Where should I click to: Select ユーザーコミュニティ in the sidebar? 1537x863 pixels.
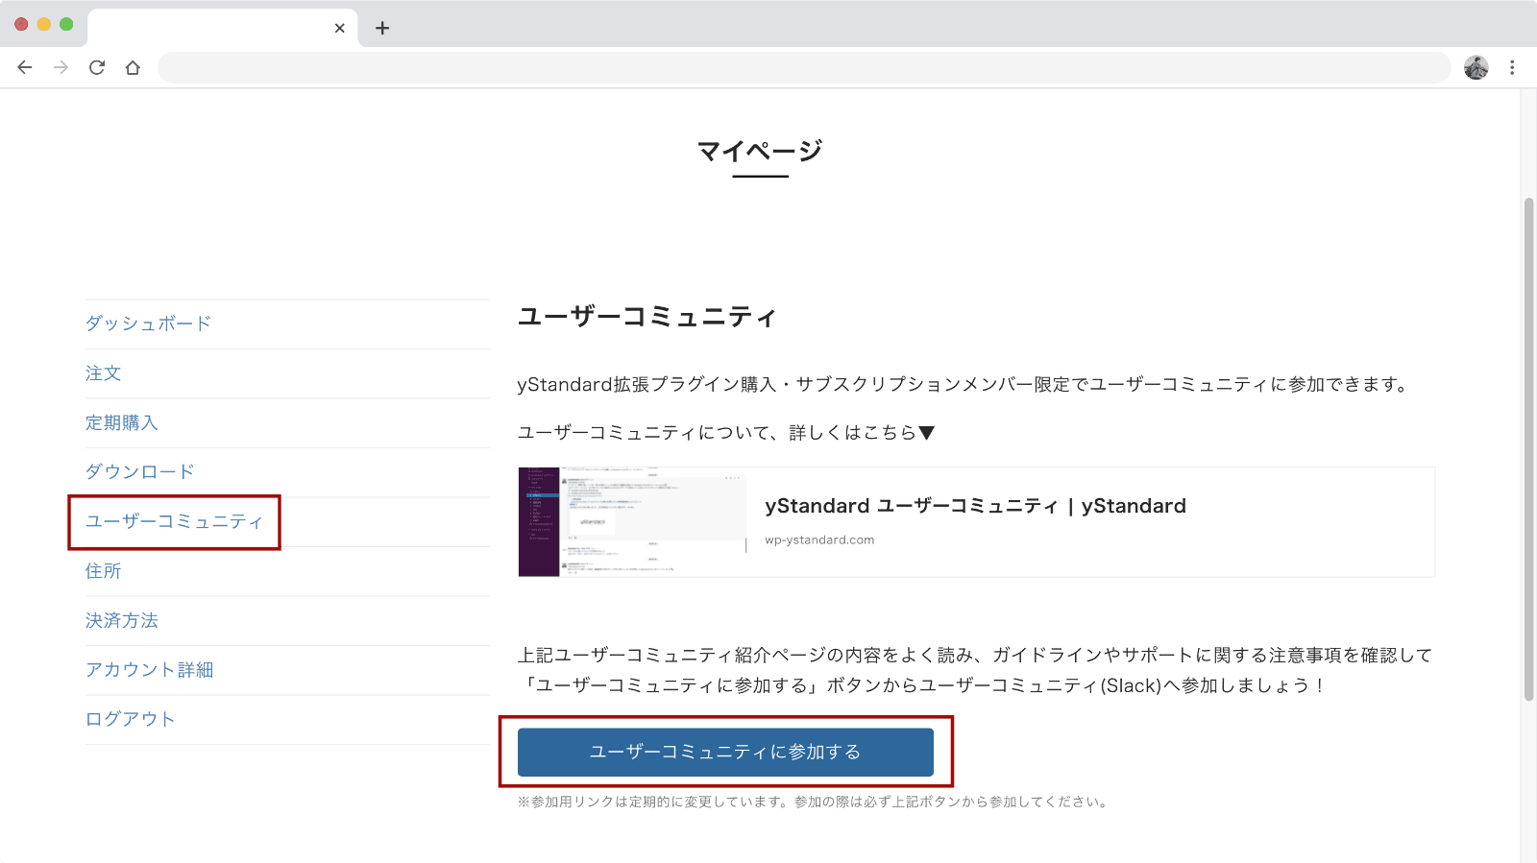tap(174, 521)
